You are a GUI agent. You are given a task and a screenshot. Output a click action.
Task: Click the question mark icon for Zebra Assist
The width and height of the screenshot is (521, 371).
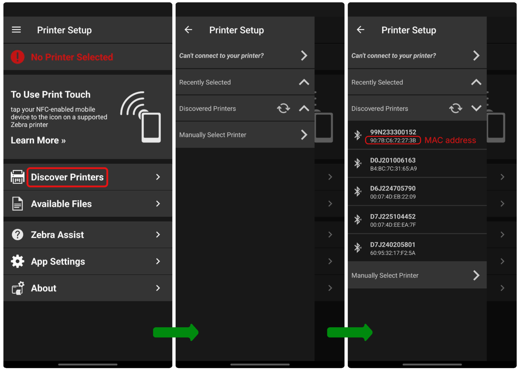click(x=17, y=235)
